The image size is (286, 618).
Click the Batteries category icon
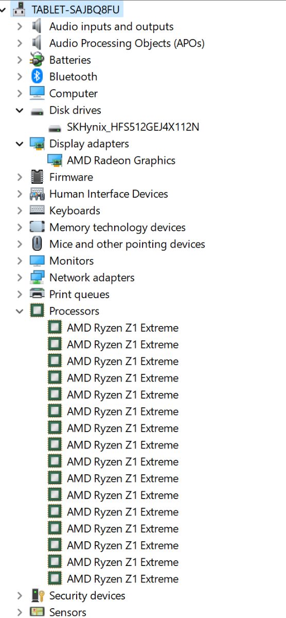tap(37, 60)
